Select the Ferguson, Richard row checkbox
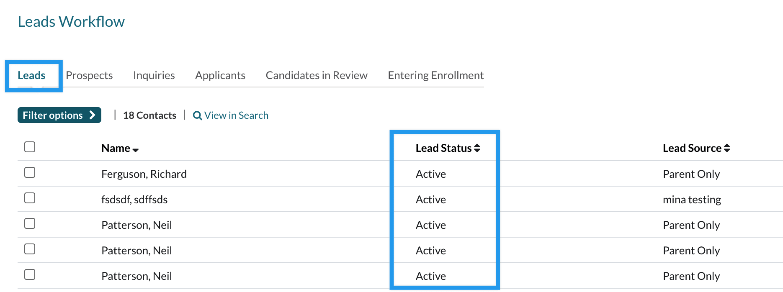Screen dimensions: 783x292 pos(30,172)
